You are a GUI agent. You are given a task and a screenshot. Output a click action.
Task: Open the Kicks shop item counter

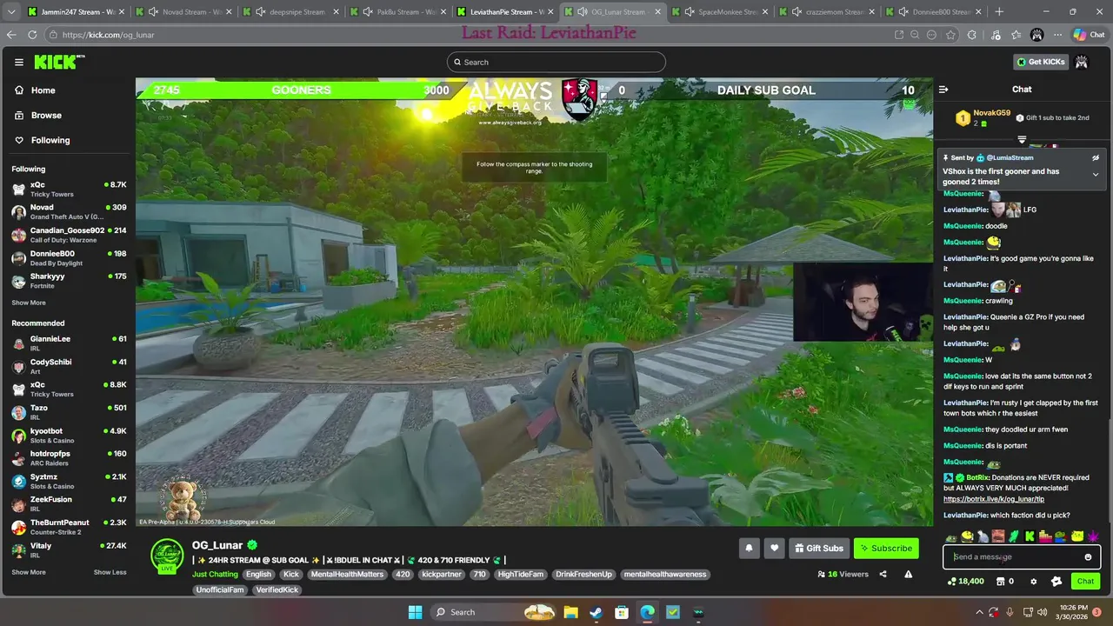click(x=1005, y=582)
